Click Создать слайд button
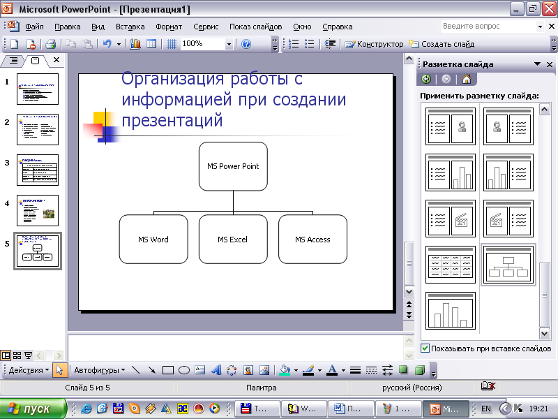This screenshot has height=419, width=558. pyautogui.click(x=442, y=44)
